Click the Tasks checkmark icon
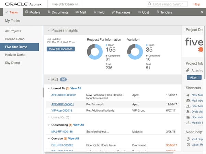Viewport: 206px width, 154px height. point(7,12)
